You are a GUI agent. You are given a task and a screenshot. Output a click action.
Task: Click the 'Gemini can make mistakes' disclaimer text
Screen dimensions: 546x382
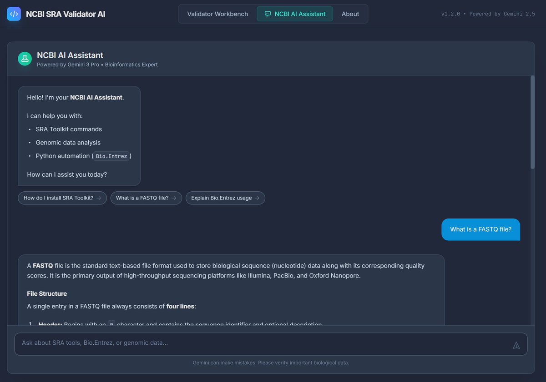(x=271, y=363)
